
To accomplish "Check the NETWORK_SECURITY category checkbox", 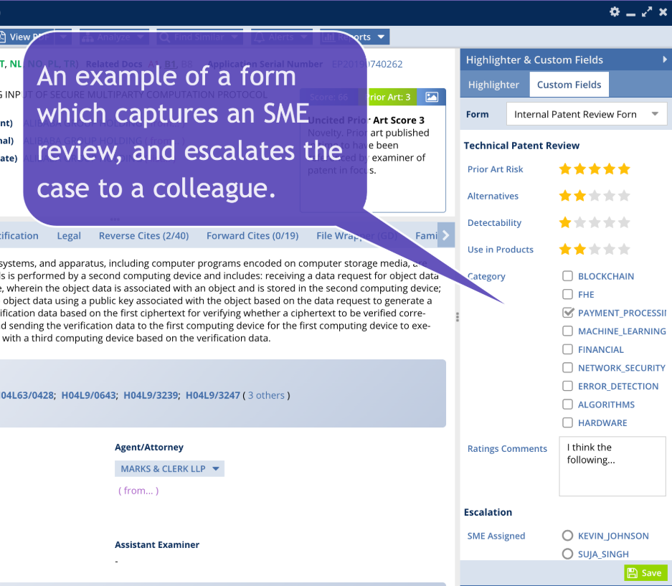I will click(x=567, y=368).
